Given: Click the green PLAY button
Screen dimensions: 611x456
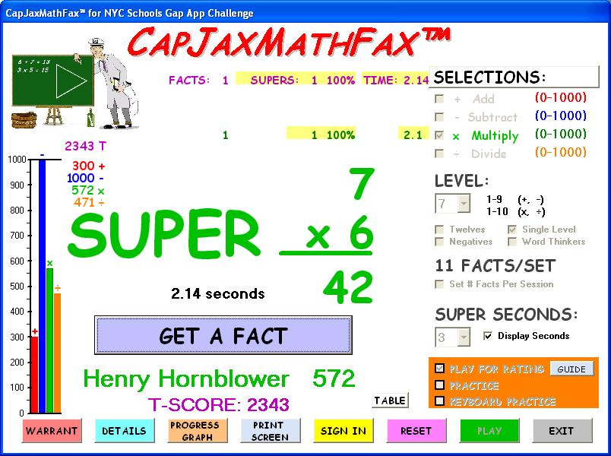Looking at the screenshot, I should [489, 431].
